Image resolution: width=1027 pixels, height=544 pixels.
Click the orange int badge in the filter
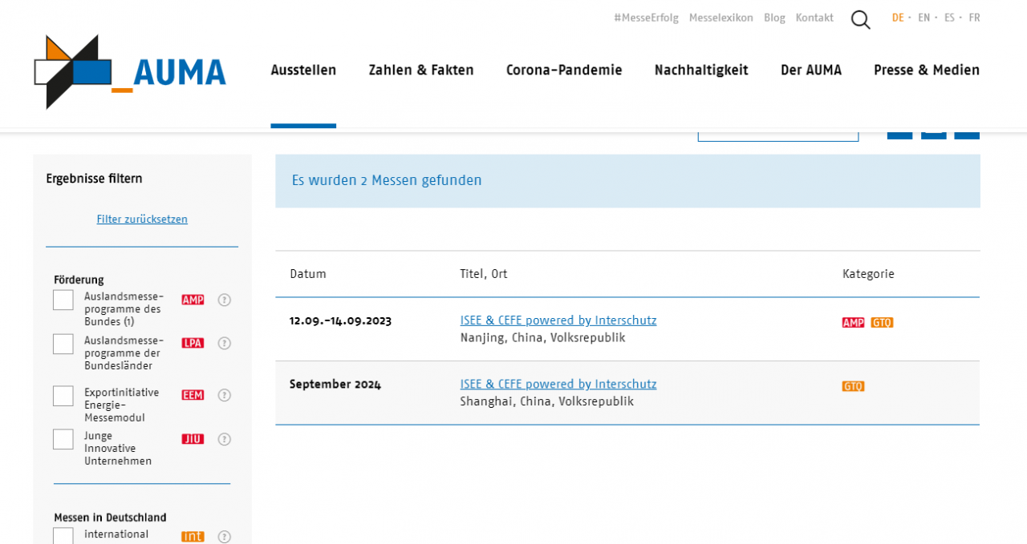193,537
